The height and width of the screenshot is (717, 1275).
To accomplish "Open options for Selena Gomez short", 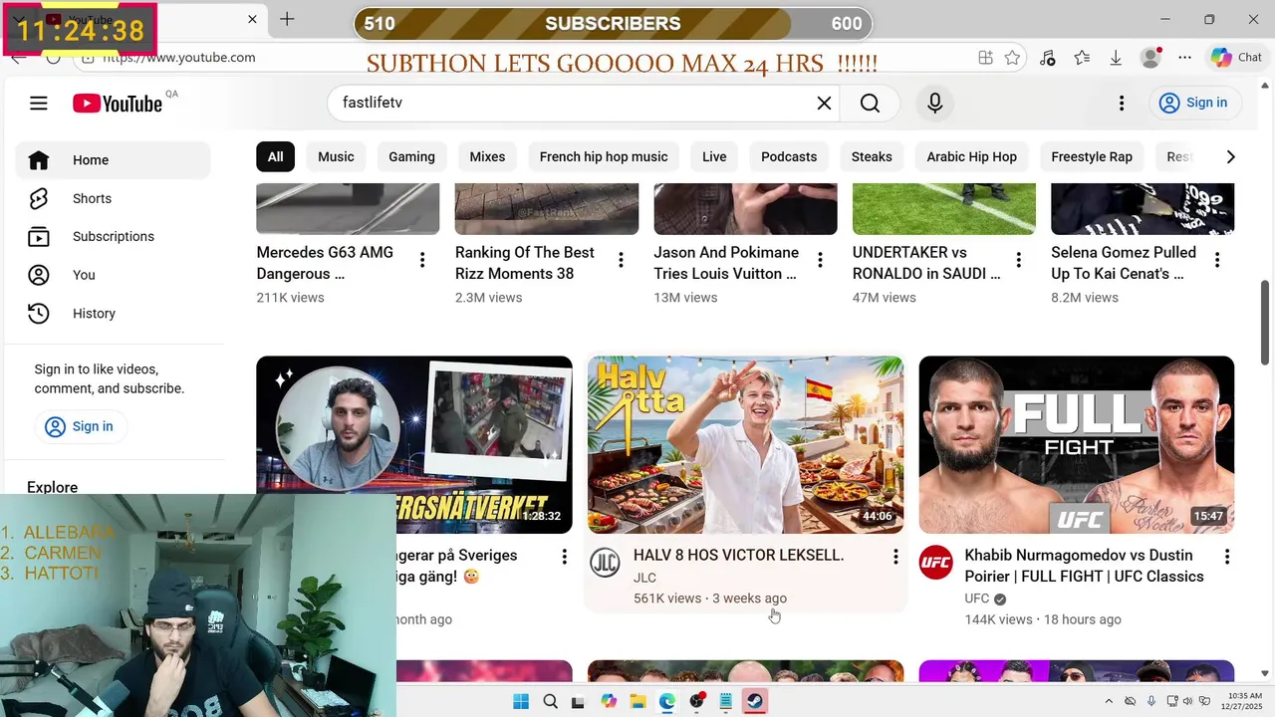I will point(1217,260).
